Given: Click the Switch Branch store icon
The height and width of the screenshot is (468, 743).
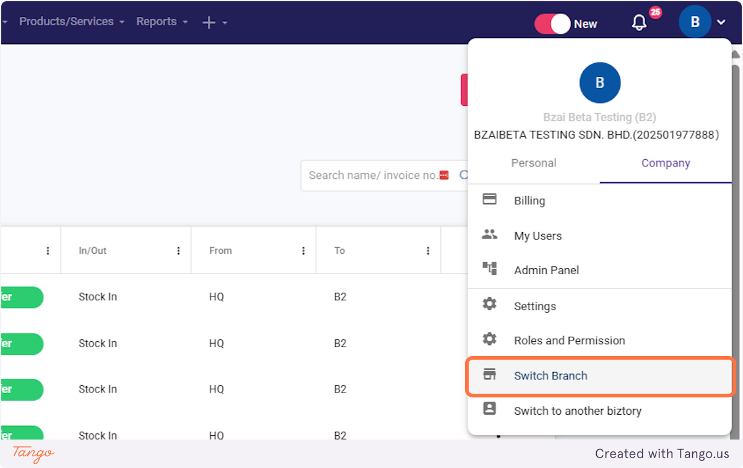Looking at the screenshot, I should click(x=490, y=374).
